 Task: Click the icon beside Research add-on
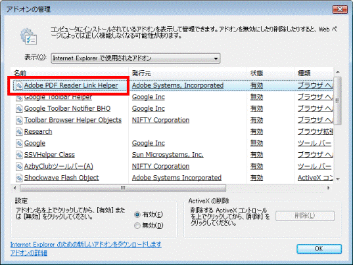click(x=19, y=132)
